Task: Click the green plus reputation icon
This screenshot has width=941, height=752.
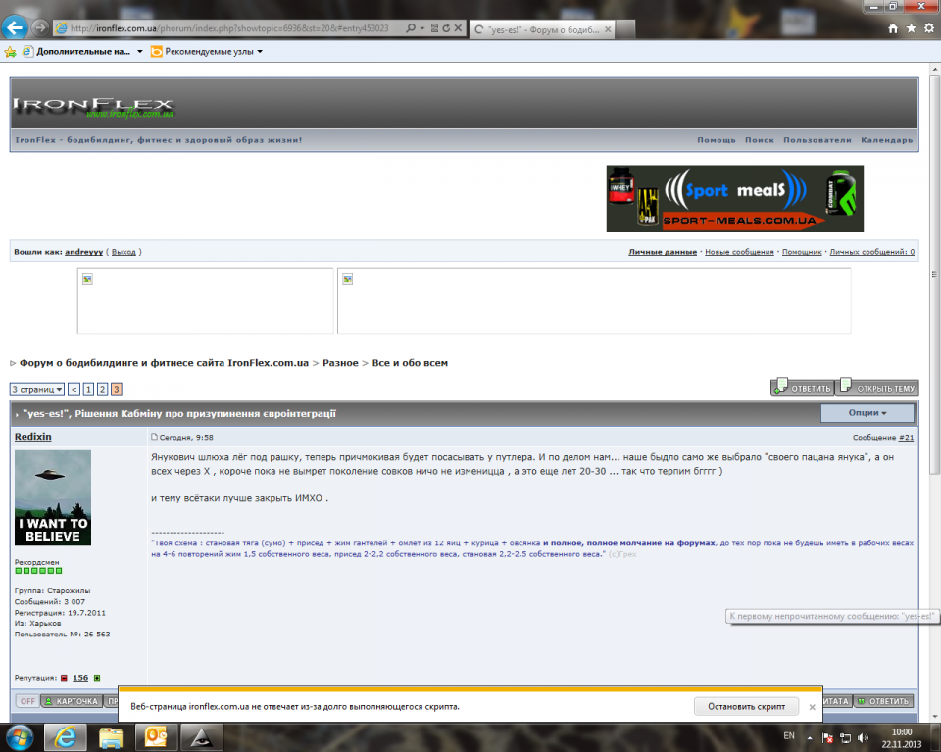Action: pyautogui.click(x=96, y=678)
